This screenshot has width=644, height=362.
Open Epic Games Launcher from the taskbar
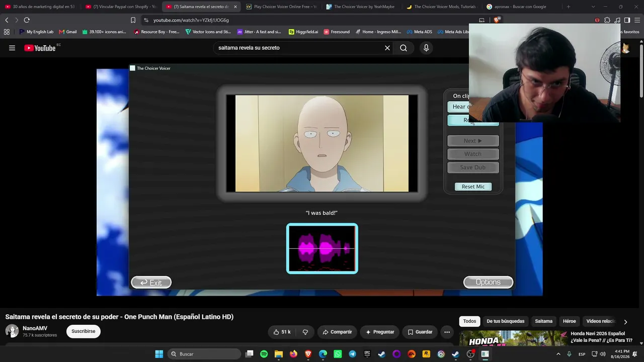click(x=367, y=354)
